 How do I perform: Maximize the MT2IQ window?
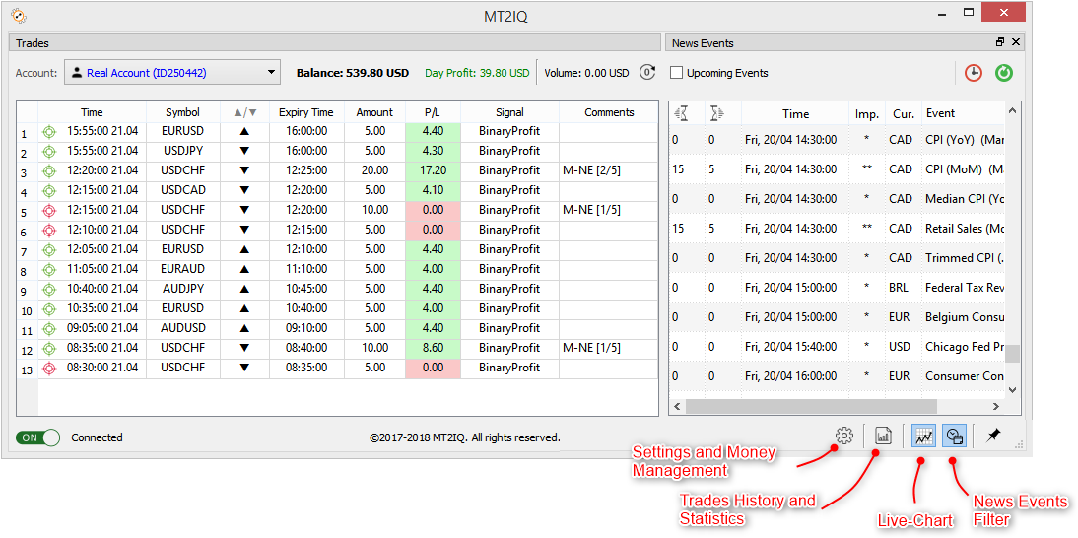[x=968, y=13]
